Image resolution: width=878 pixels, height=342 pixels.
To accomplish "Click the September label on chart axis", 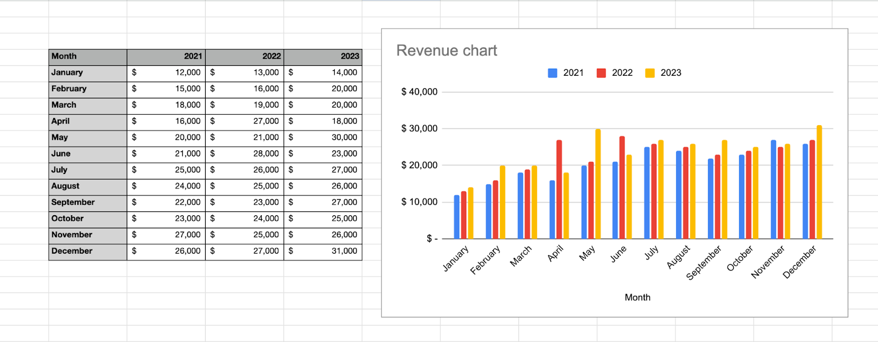I will pos(705,263).
